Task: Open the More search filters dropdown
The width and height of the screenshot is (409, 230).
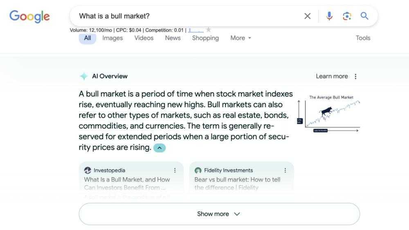Action: (x=240, y=38)
